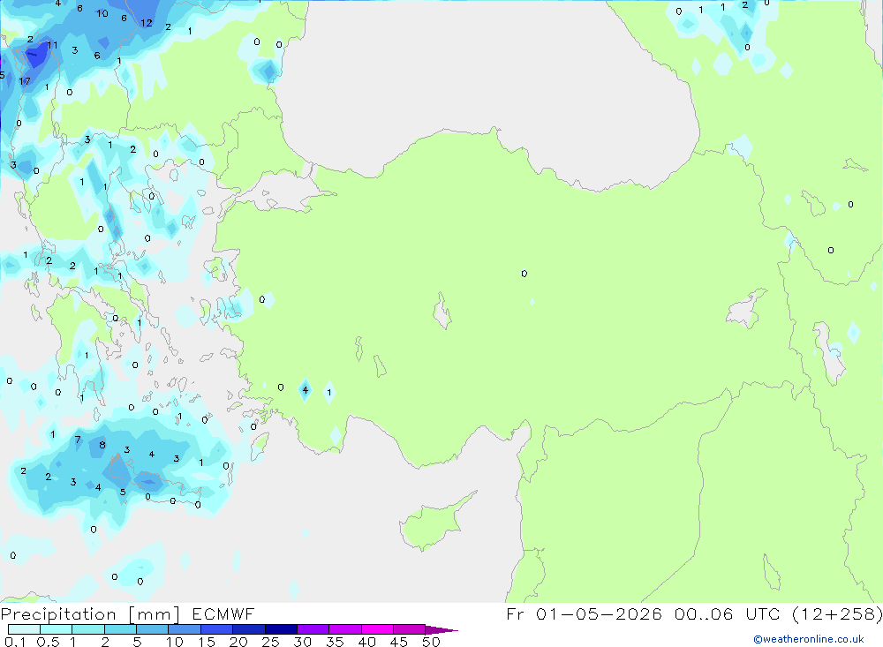Click the '(12+258)' forecast step text
The height and width of the screenshot is (647, 883).
point(837,614)
